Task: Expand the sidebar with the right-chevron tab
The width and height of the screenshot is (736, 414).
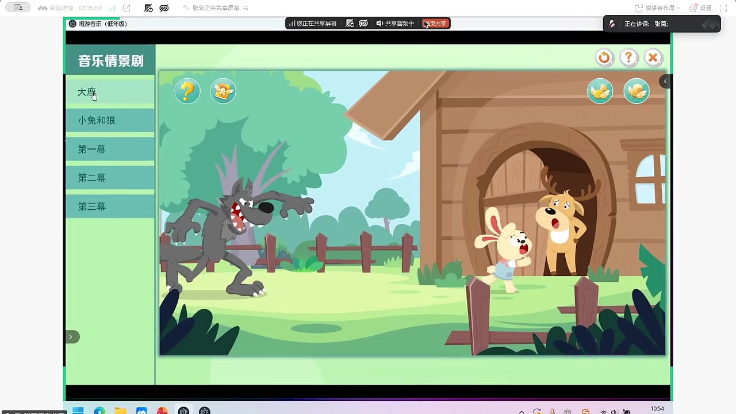Action: point(71,337)
